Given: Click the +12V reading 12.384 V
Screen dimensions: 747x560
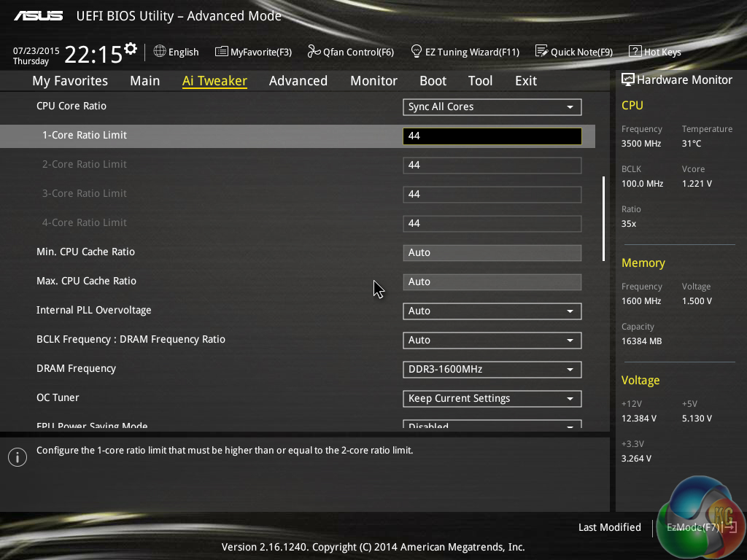Looking at the screenshot, I should point(638,419).
